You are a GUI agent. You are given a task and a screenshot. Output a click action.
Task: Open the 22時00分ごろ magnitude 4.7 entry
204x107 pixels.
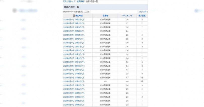pos(74,70)
